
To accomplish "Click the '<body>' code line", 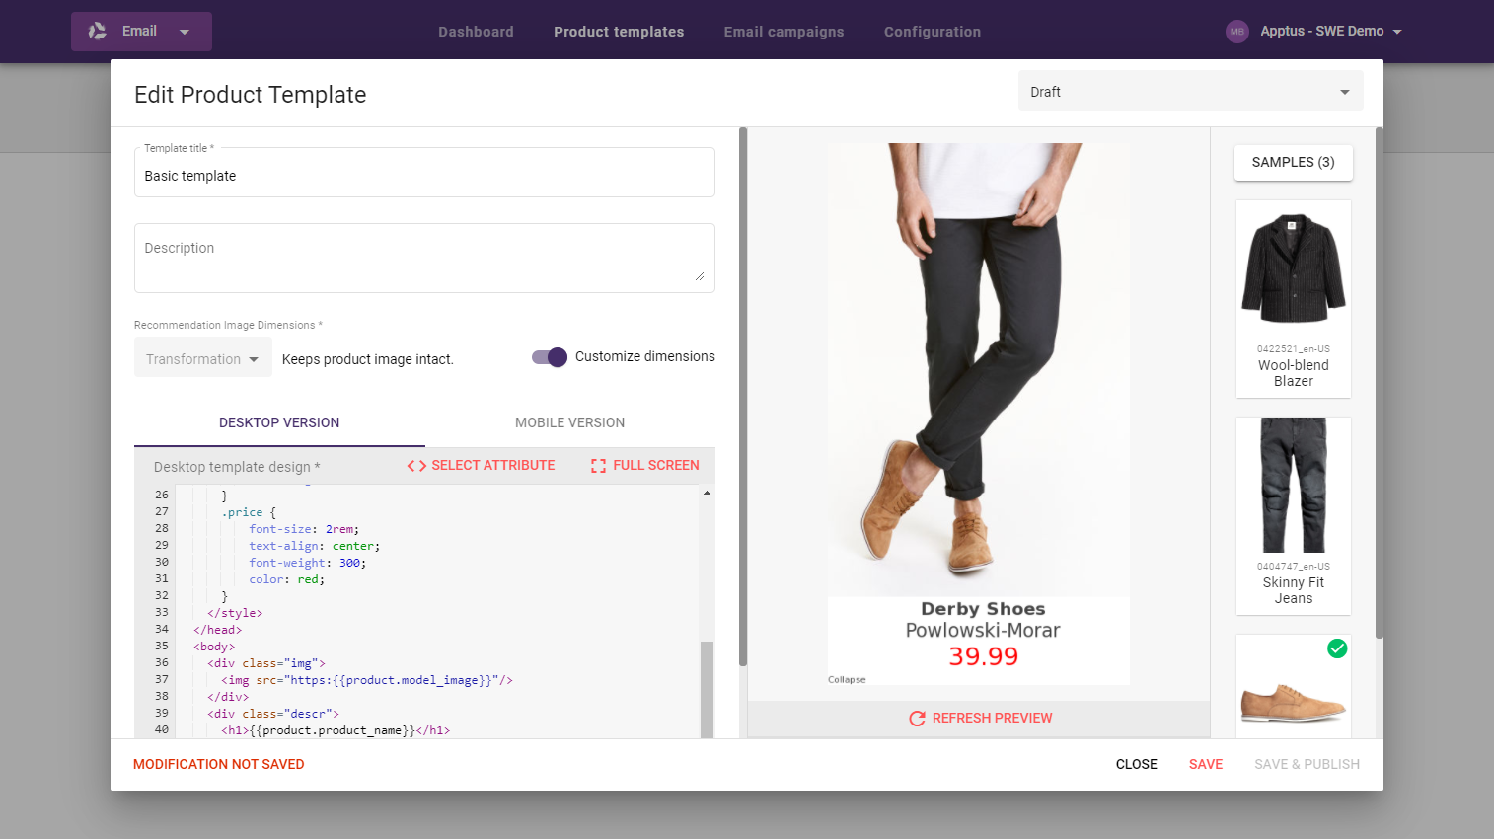I will click(x=214, y=647).
